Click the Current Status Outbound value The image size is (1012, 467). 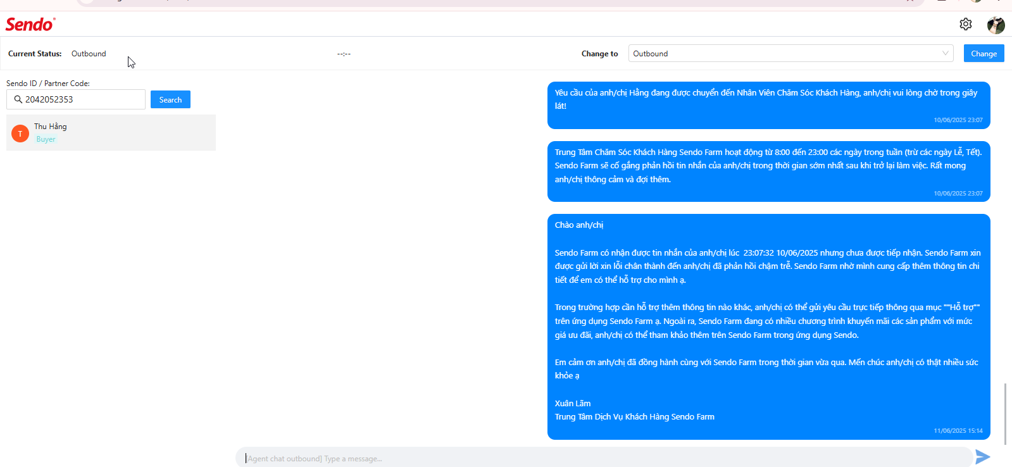tap(89, 54)
